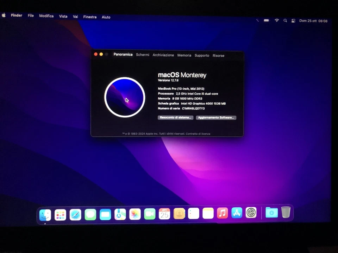Switch to the Risorse tab
The image size is (338, 253).
point(218,56)
